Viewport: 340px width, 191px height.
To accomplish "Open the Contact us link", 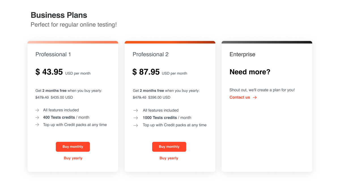I will [x=240, y=97].
